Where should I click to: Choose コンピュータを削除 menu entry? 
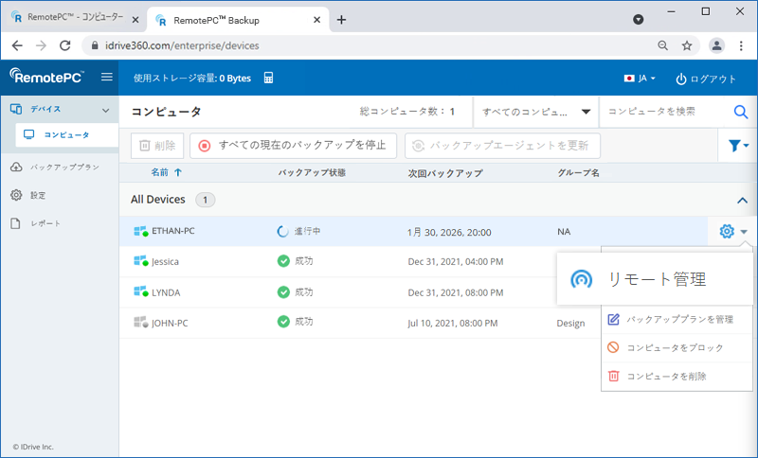[677, 376]
